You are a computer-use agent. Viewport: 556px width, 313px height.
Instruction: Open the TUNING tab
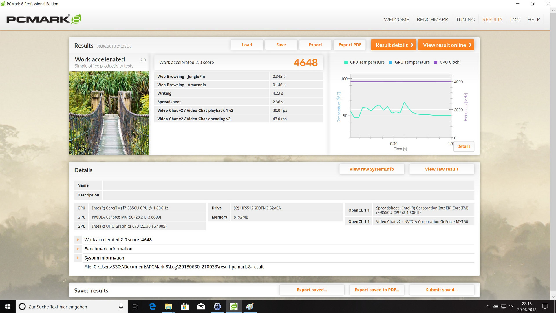[x=465, y=19]
